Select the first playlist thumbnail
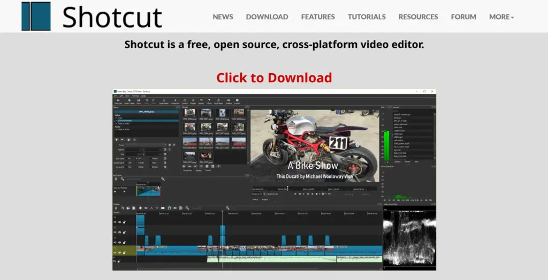Screen dimensions: 548x280 [189, 113]
